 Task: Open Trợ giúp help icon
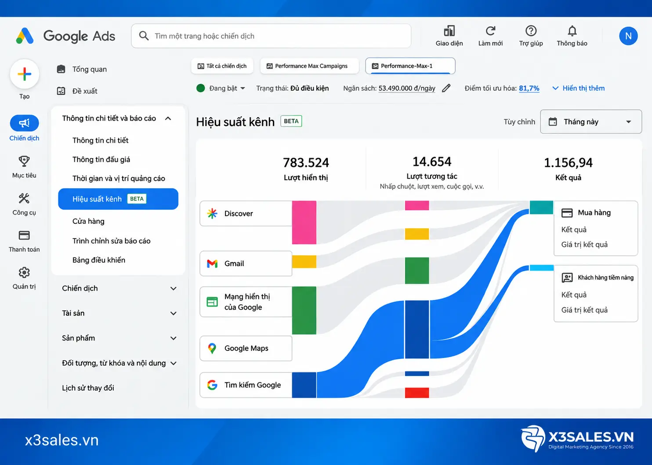pos(531,31)
